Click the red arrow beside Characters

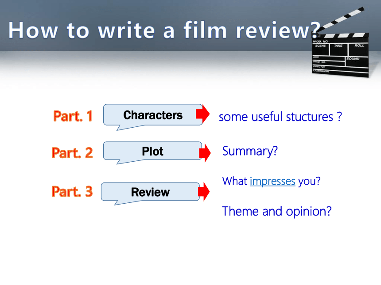(202, 114)
